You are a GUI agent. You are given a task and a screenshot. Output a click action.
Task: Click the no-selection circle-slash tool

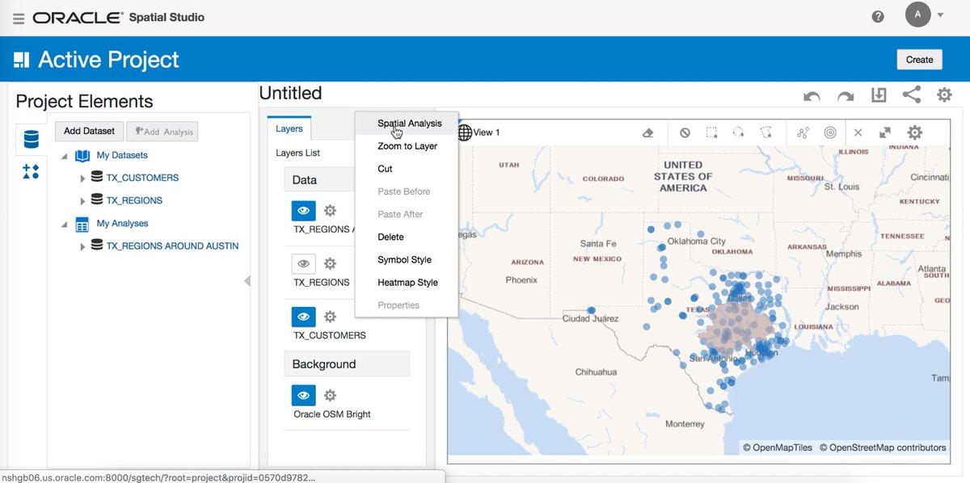tap(685, 132)
